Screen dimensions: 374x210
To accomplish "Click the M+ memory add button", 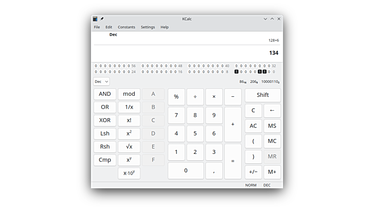I will [272, 172].
